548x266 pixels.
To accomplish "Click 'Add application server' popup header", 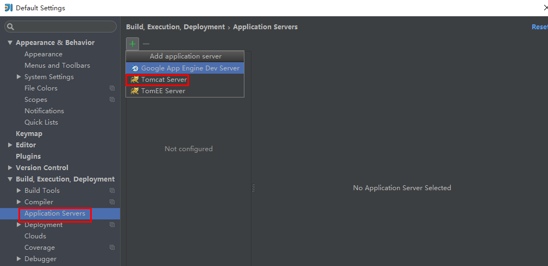I will click(186, 56).
